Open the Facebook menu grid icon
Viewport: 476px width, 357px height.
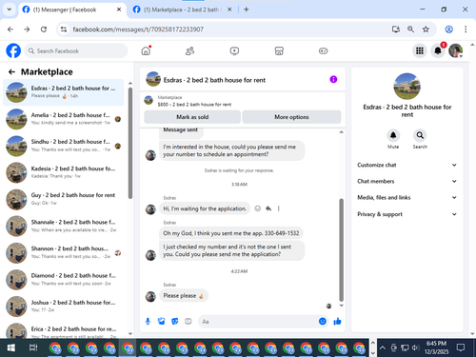pyautogui.click(x=420, y=50)
